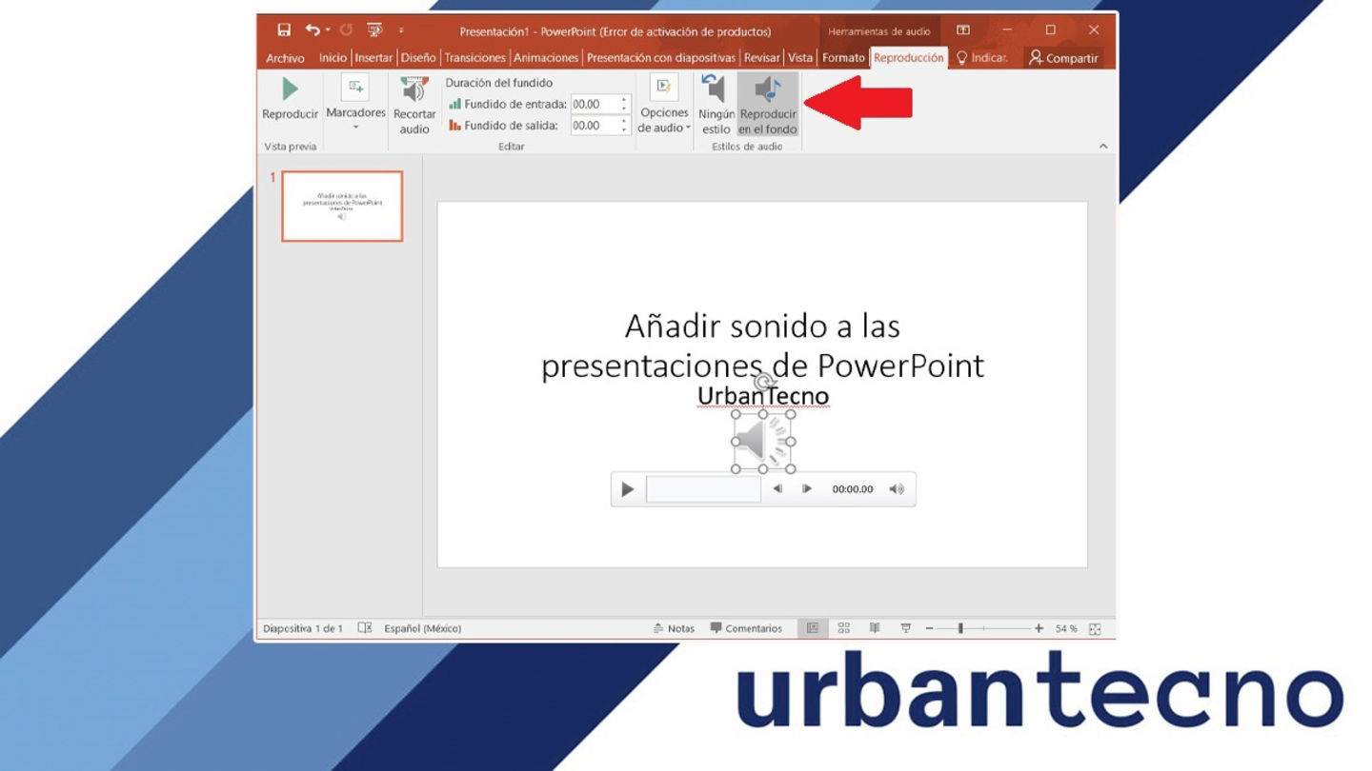The width and height of the screenshot is (1372, 771).
Task: Click the Indicar search lightbulb box
Action: coord(982,58)
